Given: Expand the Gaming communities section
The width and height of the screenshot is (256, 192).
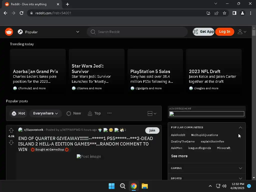Looking at the screenshot, I should point(207,168).
